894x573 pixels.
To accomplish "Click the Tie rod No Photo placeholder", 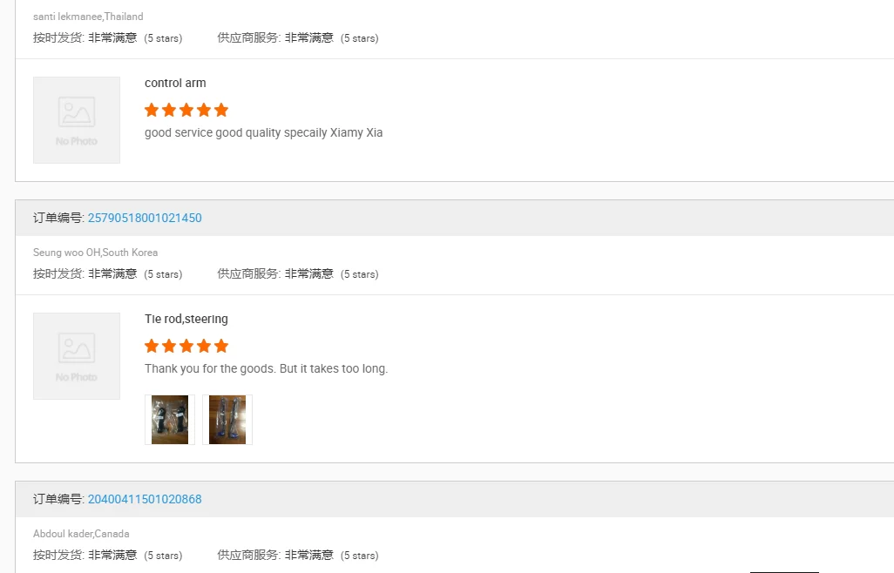I will tap(77, 356).
